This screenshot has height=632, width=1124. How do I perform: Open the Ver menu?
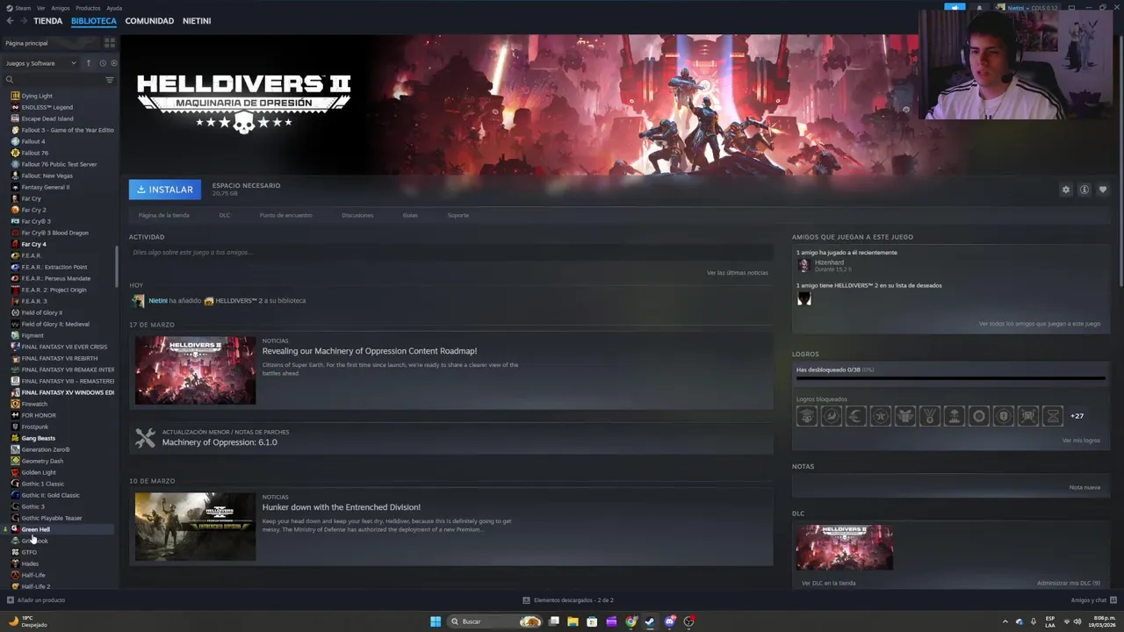(x=40, y=8)
